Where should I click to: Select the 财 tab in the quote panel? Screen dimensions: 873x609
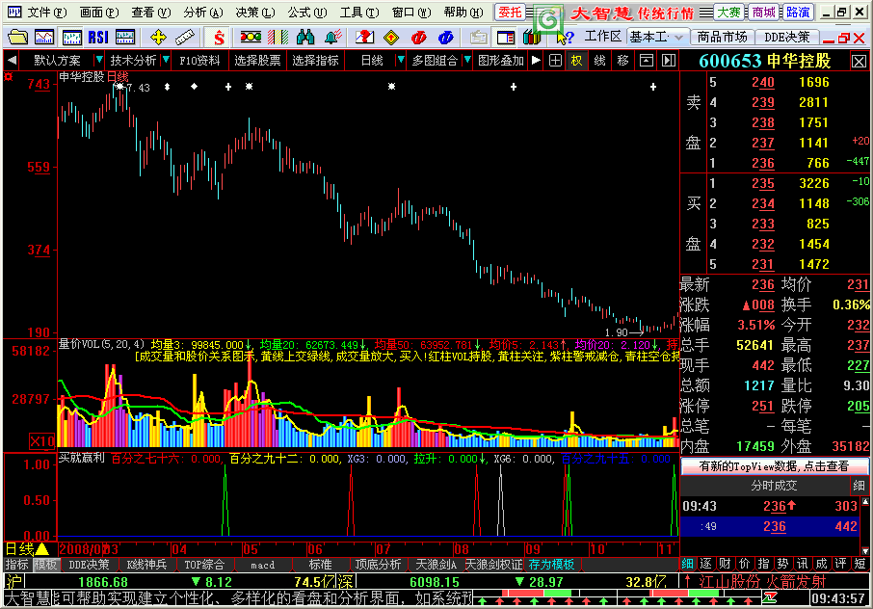coord(725,564)
